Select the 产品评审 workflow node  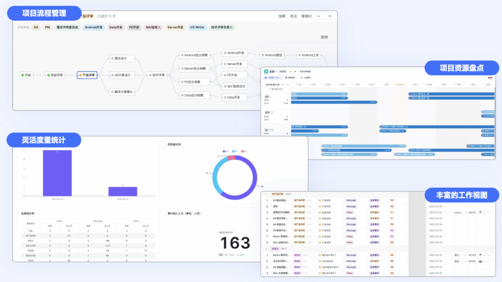click(87, 75)
